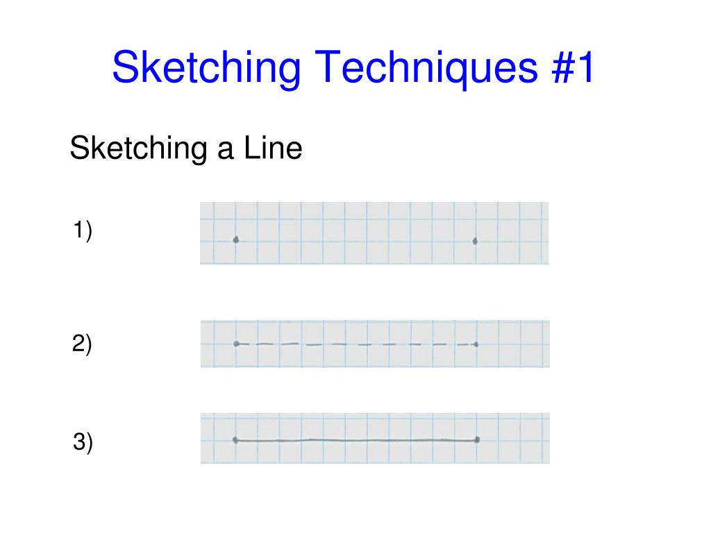Select the '3)' step label

[83, 442]
